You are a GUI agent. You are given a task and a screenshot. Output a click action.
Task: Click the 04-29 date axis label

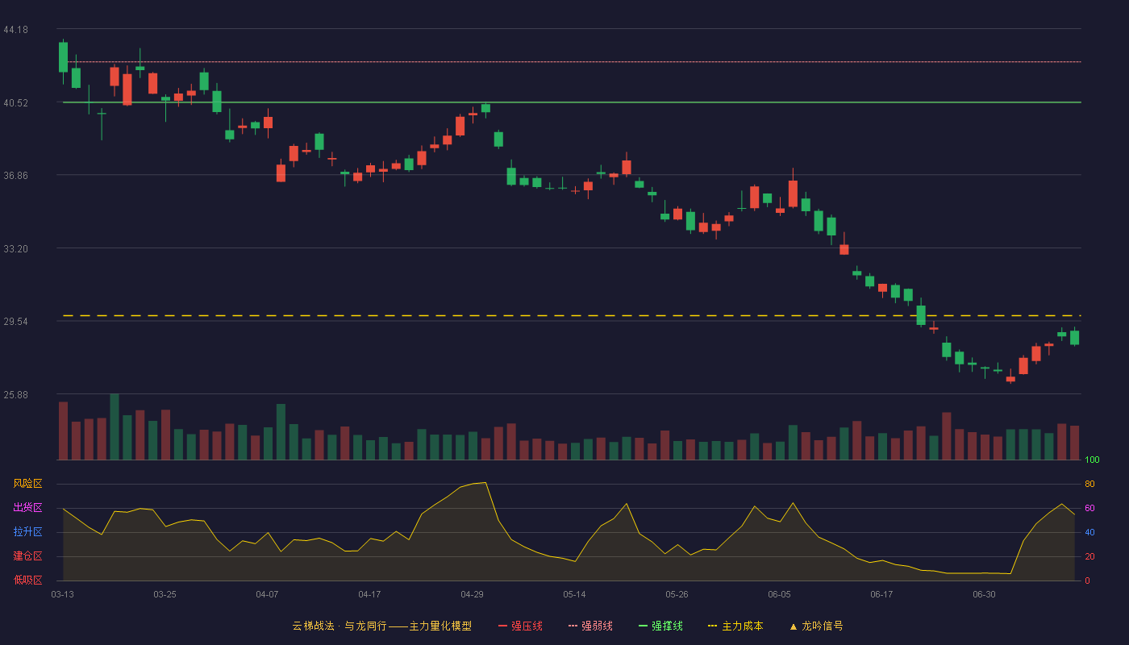point(472,594)
